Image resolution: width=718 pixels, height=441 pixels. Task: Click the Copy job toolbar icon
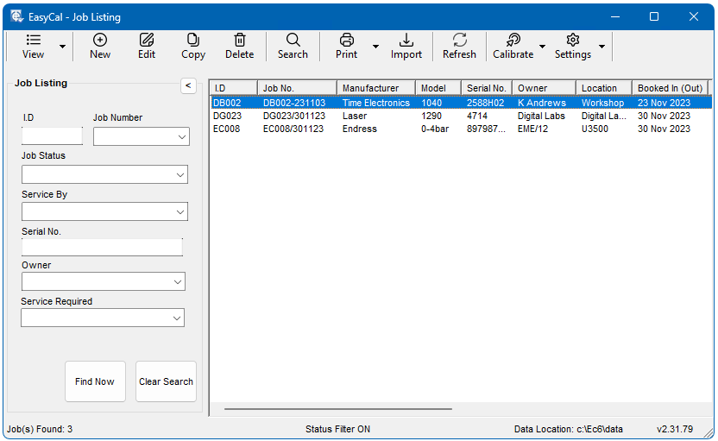(x=193, y=41)
